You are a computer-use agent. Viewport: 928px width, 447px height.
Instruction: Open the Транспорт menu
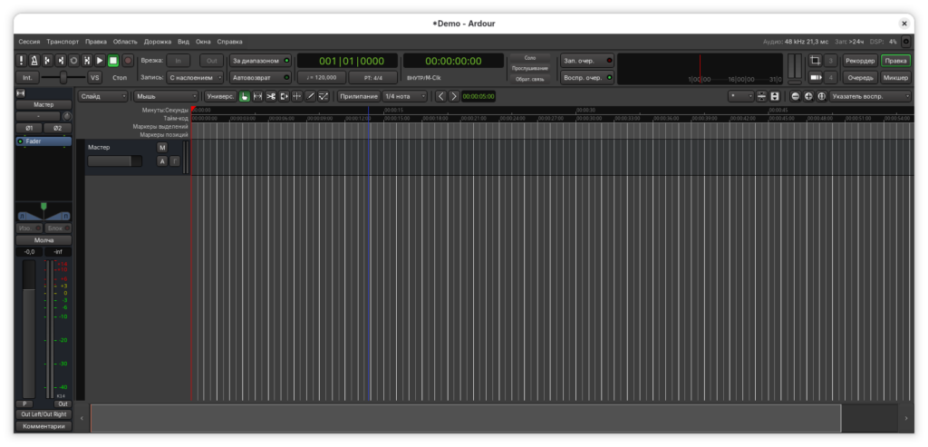tap(63, 42)
